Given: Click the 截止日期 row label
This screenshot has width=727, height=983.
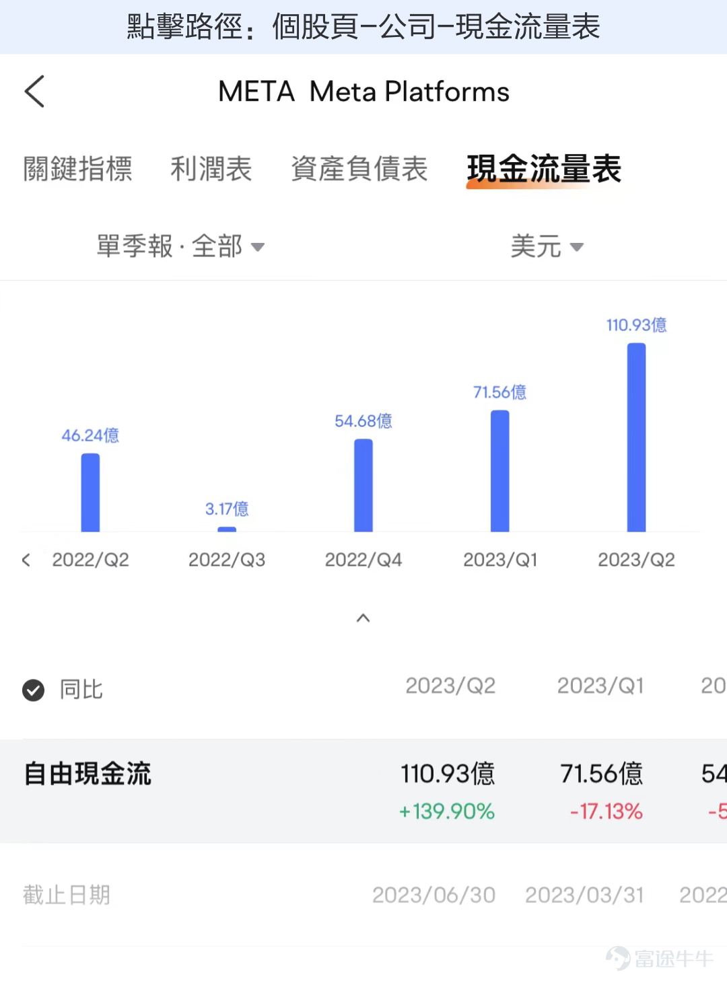Looking at the screenshot, I should pos(67,895).
